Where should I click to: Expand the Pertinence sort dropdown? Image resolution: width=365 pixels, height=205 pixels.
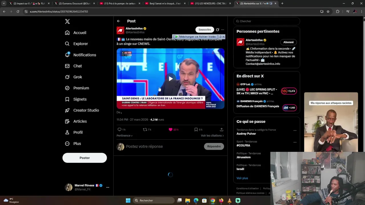(x=125, y=136)
